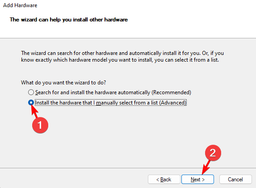Image resolution: width=256 pixels, height=188 pixels.
Task: Click the 'Search for and install' option label
Action: [113, 92]
